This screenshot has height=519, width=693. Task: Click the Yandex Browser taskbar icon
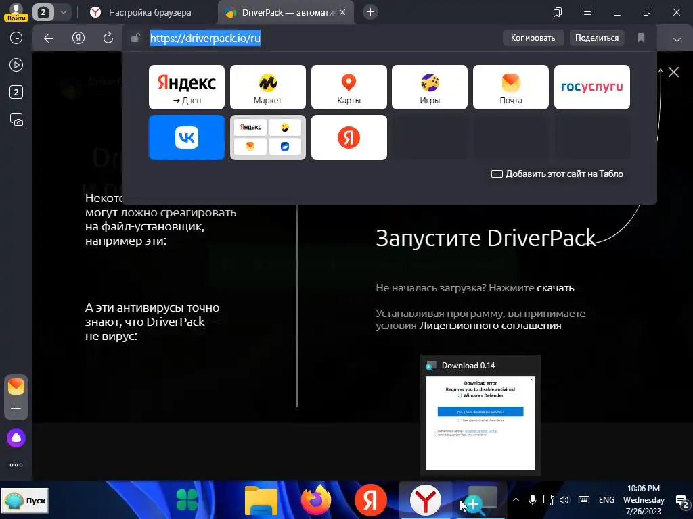425,500
